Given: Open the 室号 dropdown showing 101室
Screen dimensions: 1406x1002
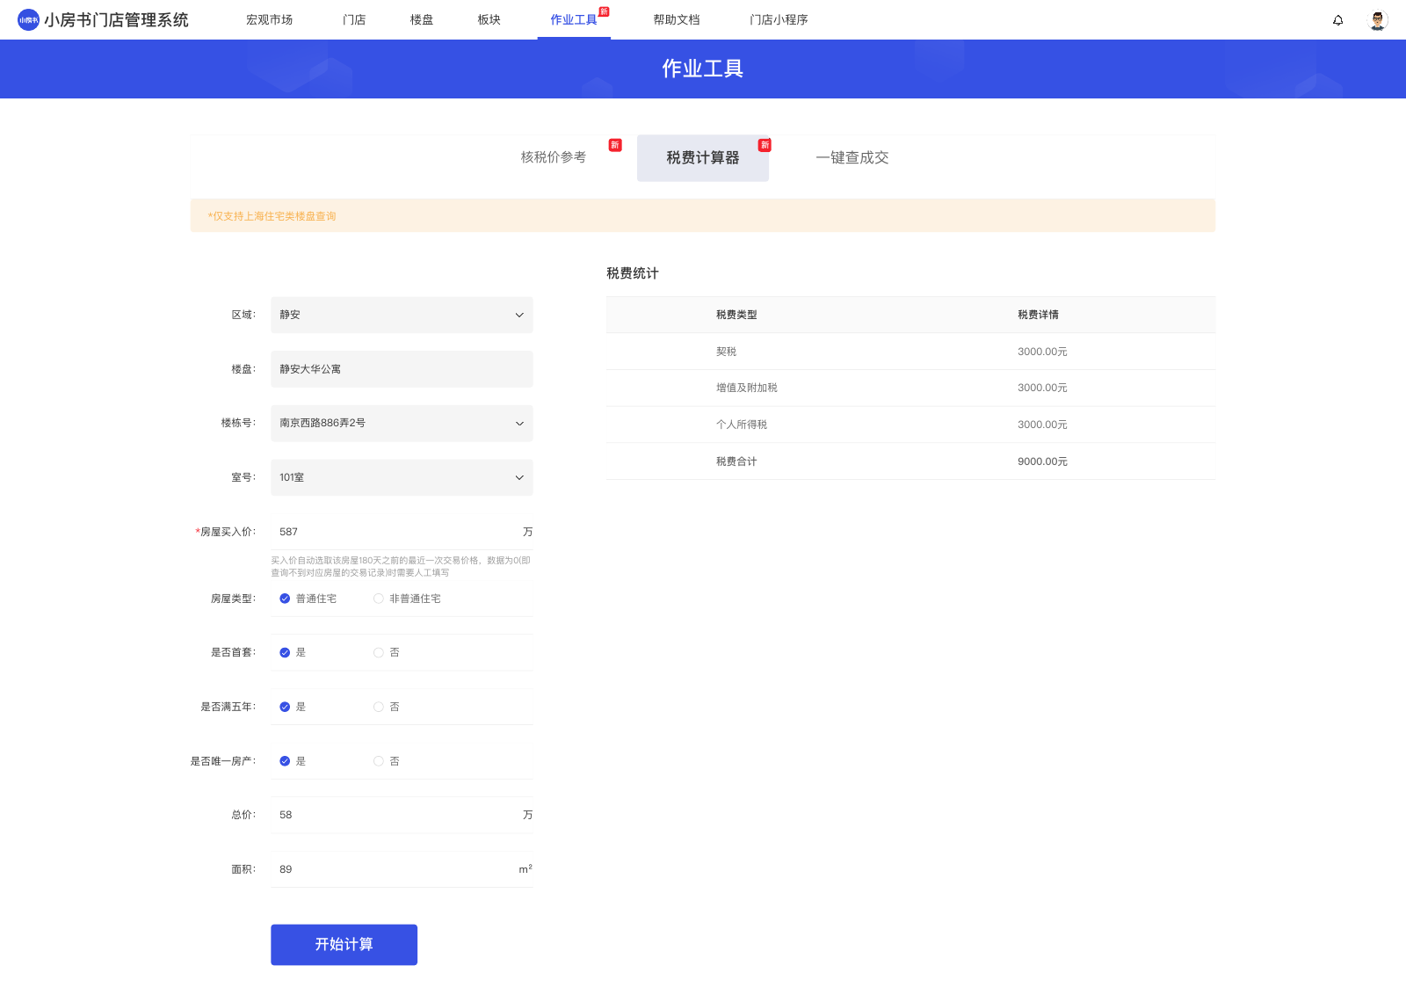Looking at the screenshot, I should [x=402, y=477].
